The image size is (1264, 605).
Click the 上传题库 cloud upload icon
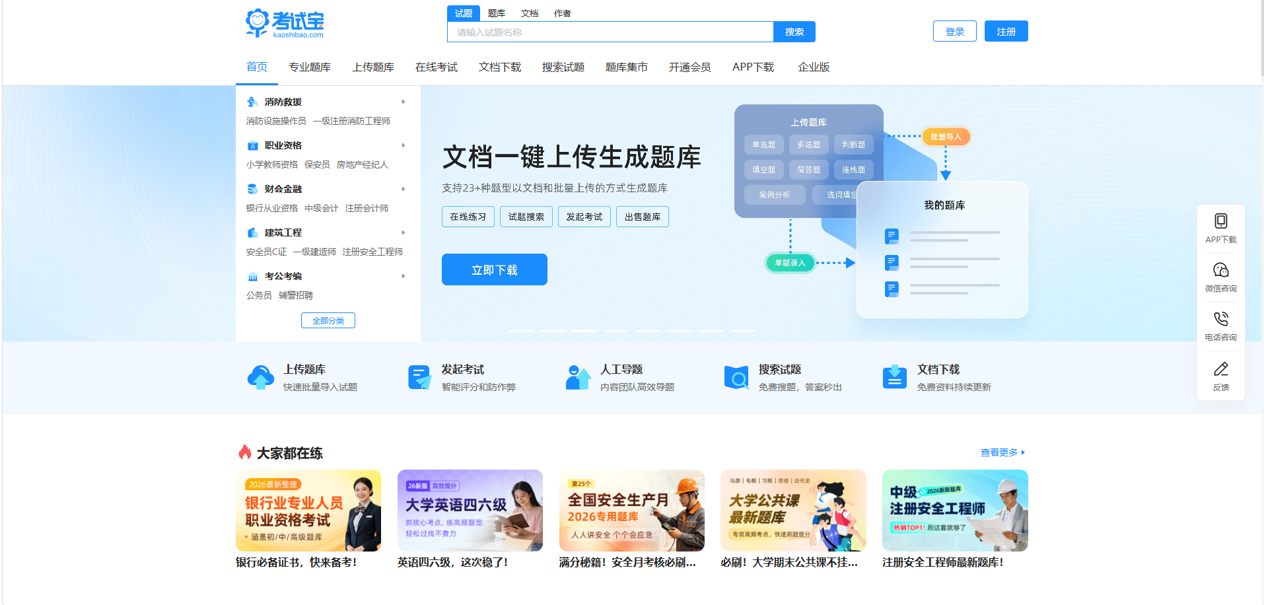point(261,377)
